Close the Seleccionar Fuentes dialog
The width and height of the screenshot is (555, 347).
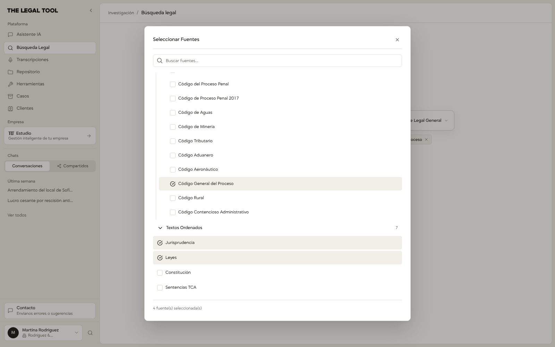397,40
